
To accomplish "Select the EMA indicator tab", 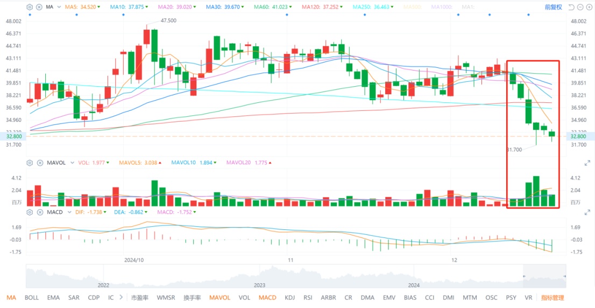I will (x=53, y=298).
